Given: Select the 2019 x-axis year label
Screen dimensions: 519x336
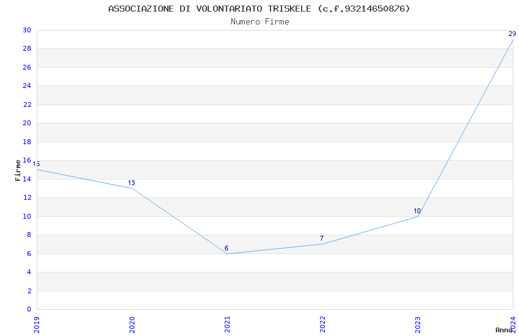Looking at the screenshot, I should [x=37, y=324].
